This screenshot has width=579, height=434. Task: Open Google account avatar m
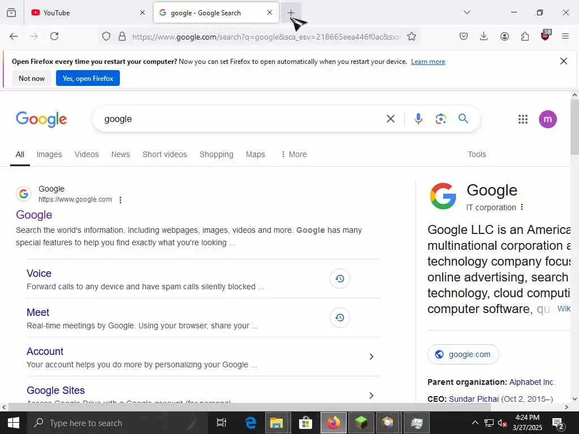(x=547, y=119)
